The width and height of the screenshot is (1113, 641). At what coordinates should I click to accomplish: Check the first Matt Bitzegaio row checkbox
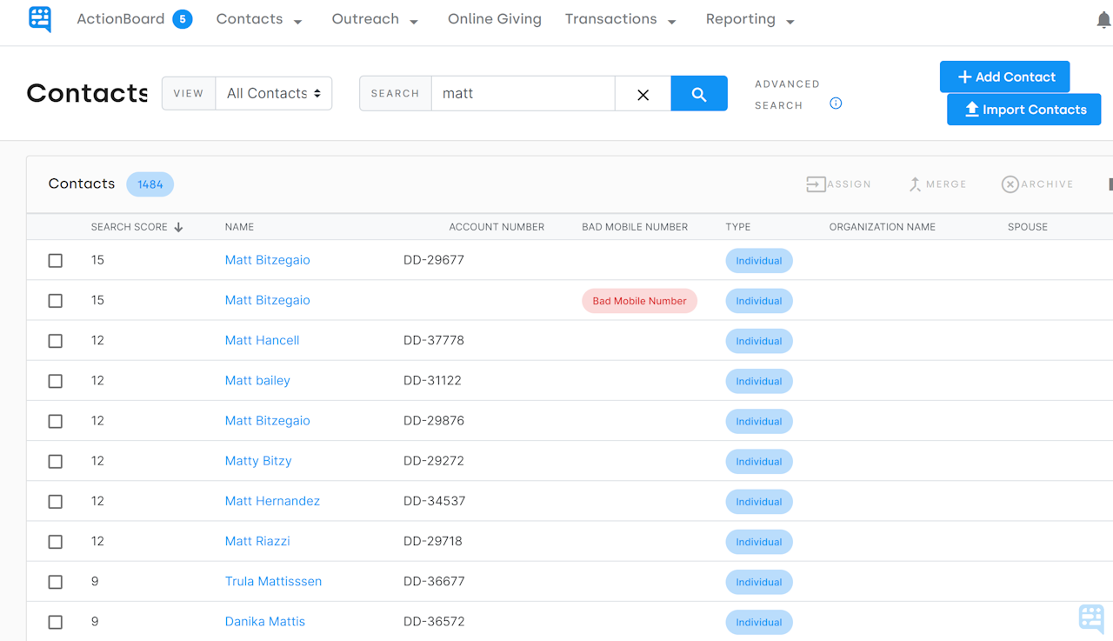(x=56, y=260)
